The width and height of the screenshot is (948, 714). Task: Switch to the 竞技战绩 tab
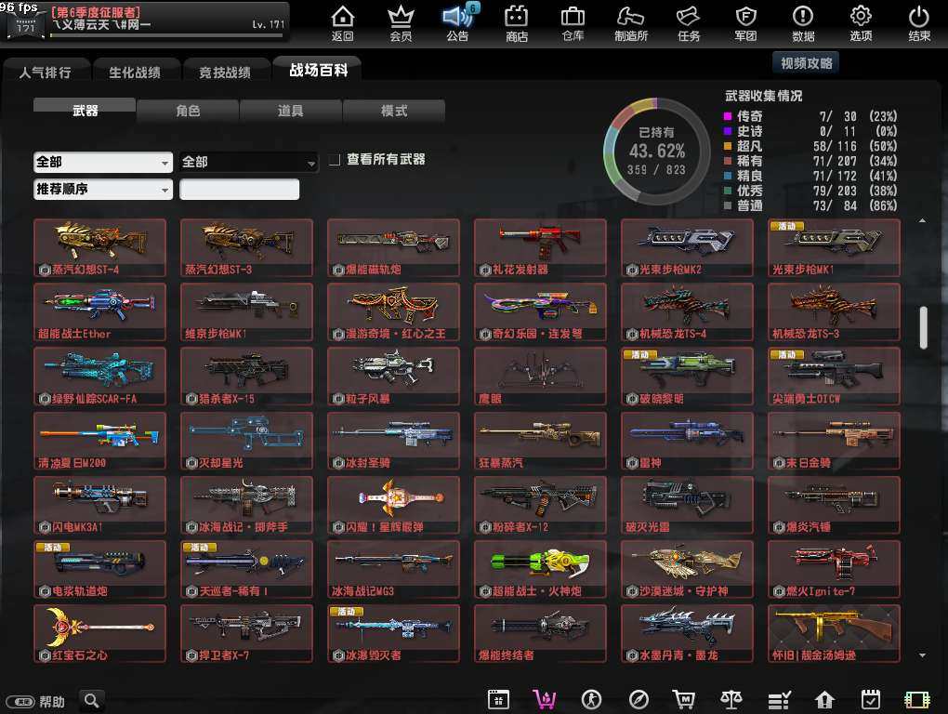[x=225, y=72]
